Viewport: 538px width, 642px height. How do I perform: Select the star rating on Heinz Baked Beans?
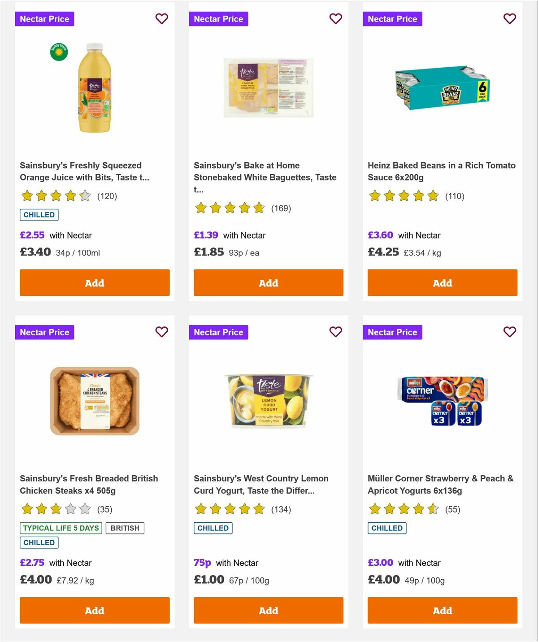point(403,196)
